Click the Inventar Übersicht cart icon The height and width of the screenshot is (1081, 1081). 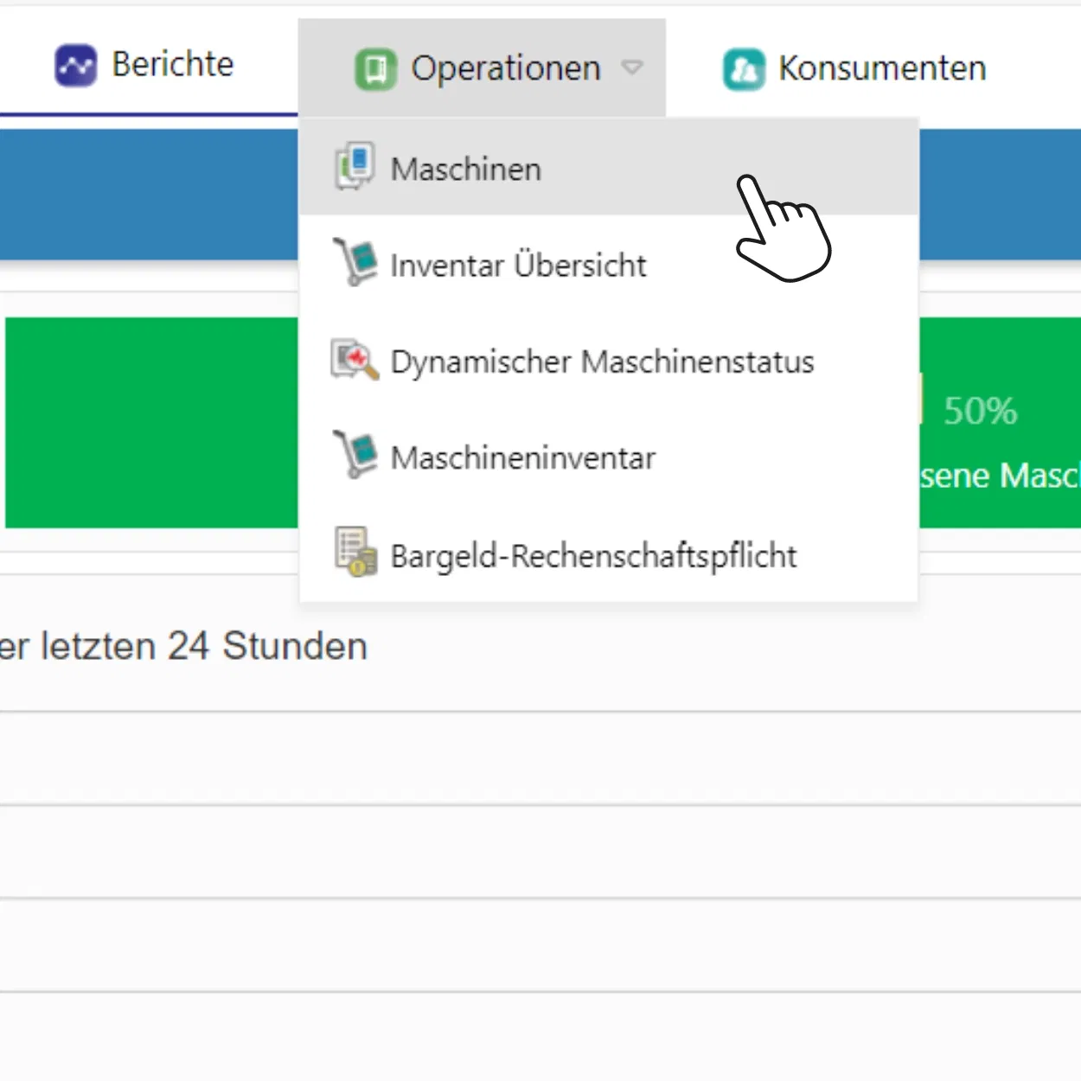pos(355,262)
